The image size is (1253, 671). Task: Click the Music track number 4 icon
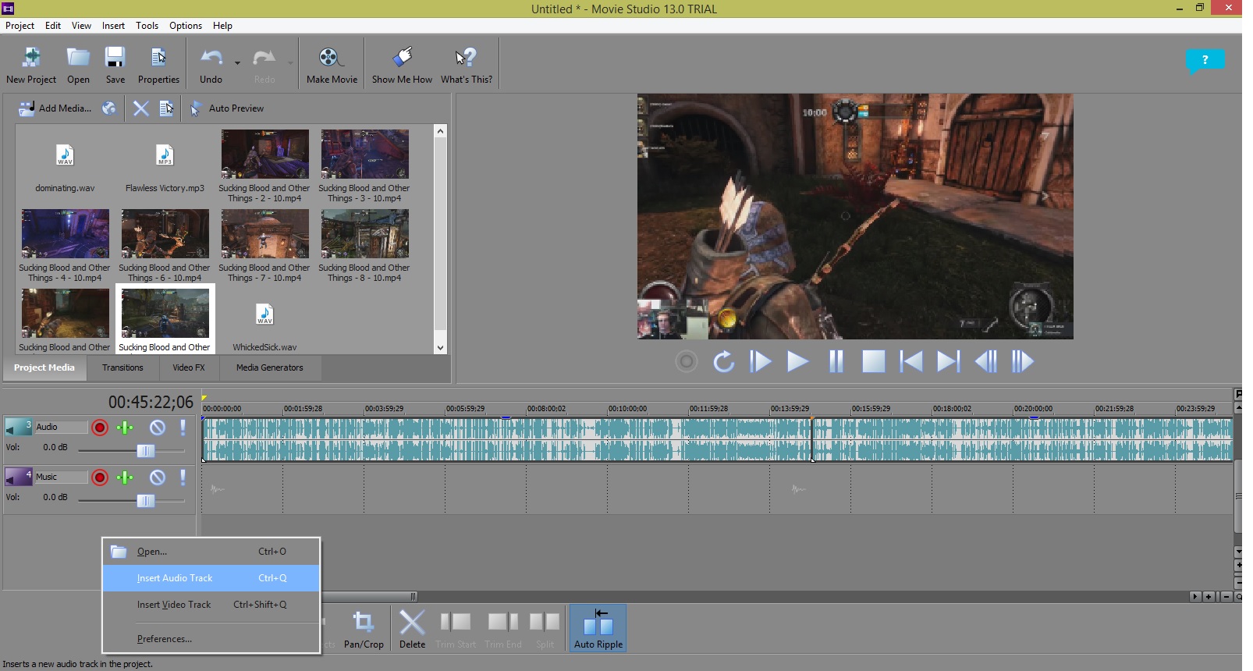click(x=19, y=477)
